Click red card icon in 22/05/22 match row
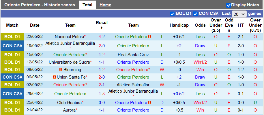This screenshot has height=115, width=264. coord(150,37)
